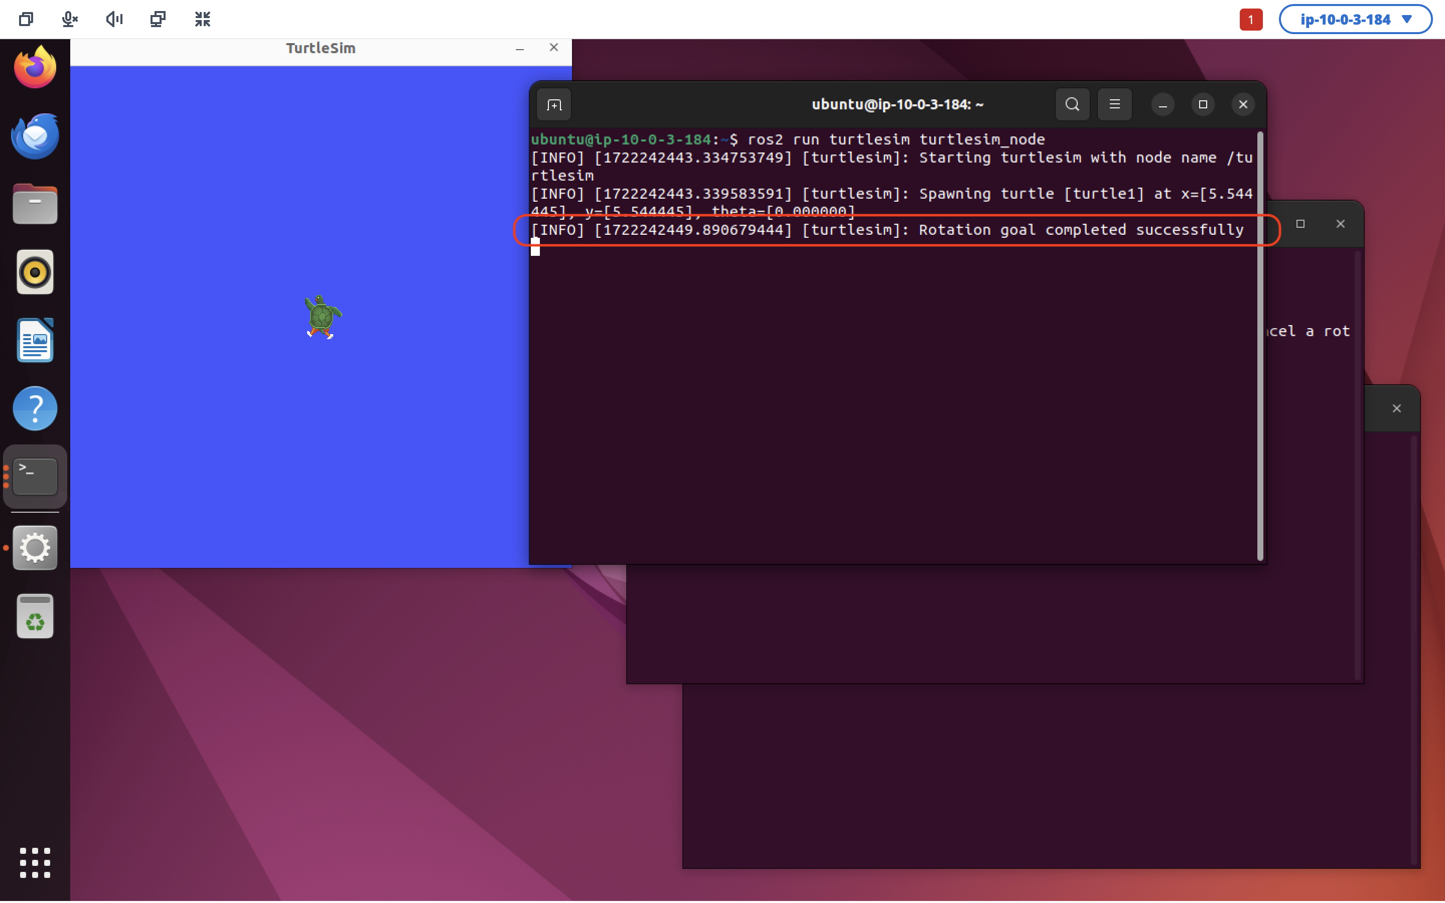Launch Firefox from the dock
This screenshot has height=903, width=1445.
pos(35,68)
